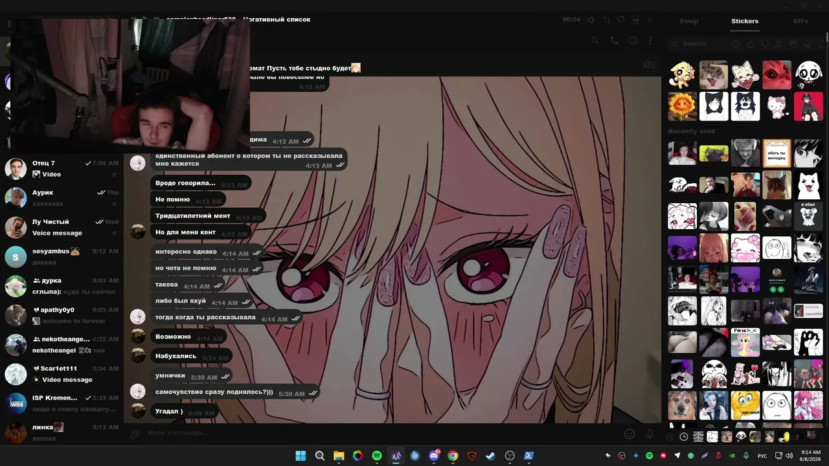
Task: Open chat with Отец 7
Action: tap(62, 169)
